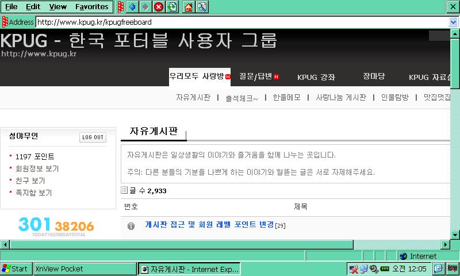Open the Start menu
This screenshot has height=276, width=460.
16,269
